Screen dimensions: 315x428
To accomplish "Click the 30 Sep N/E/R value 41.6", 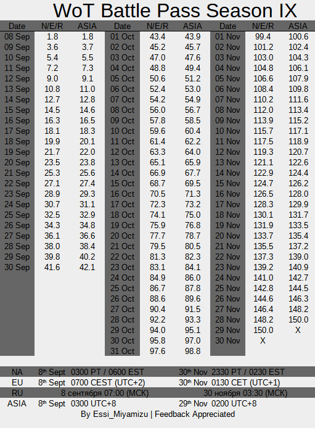I will [x=52, y=267].
